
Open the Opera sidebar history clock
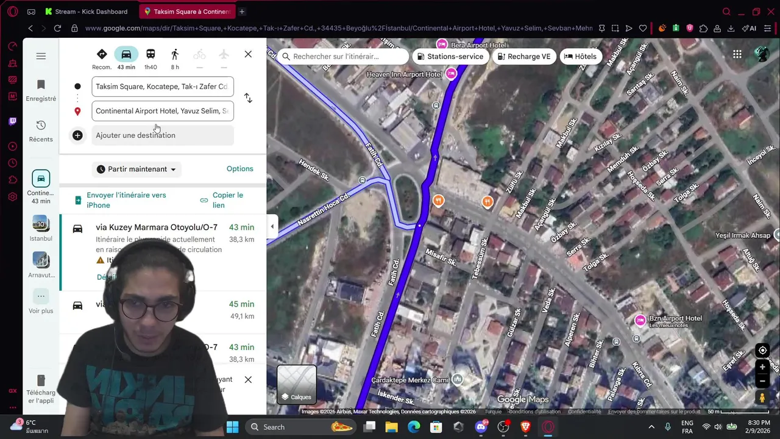point(13,163)
